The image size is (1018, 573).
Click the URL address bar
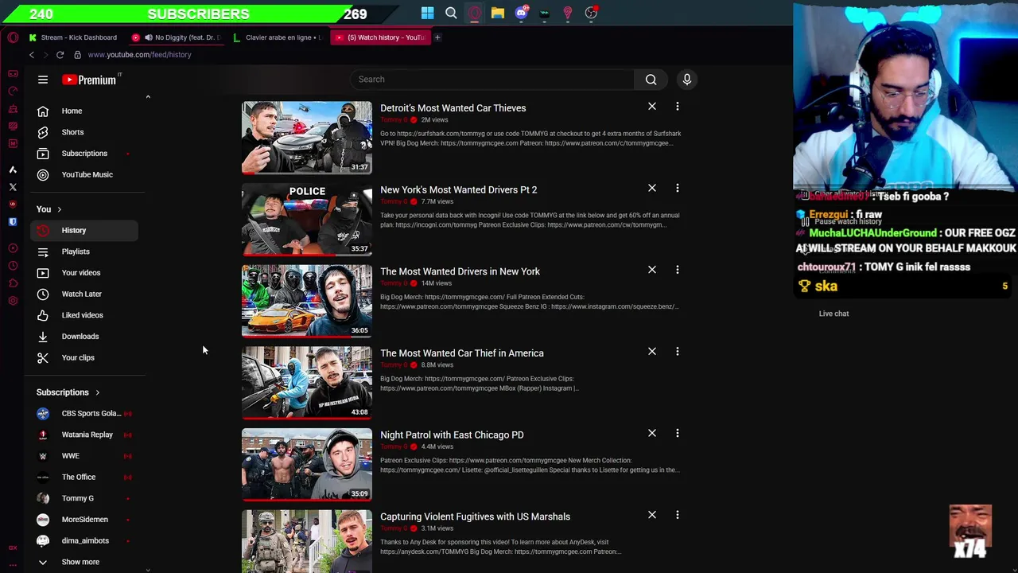pos(140,55)
